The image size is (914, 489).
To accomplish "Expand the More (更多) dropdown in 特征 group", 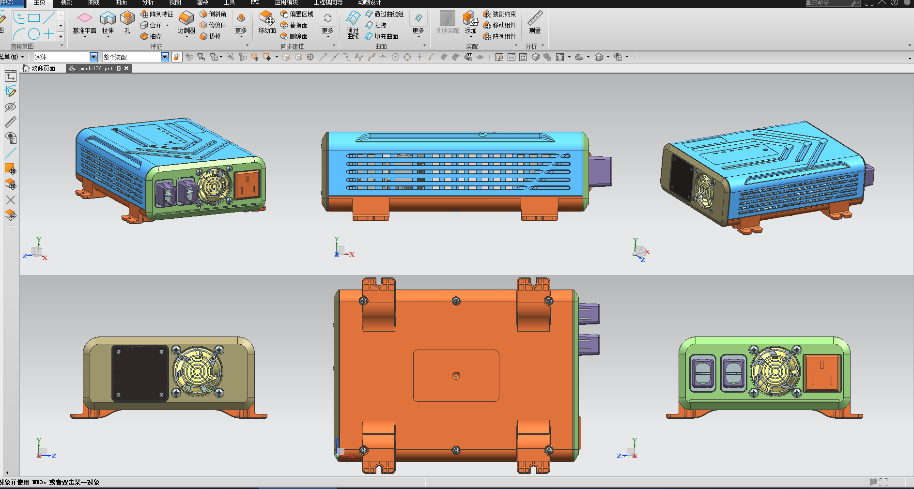I will coord(241,31).
